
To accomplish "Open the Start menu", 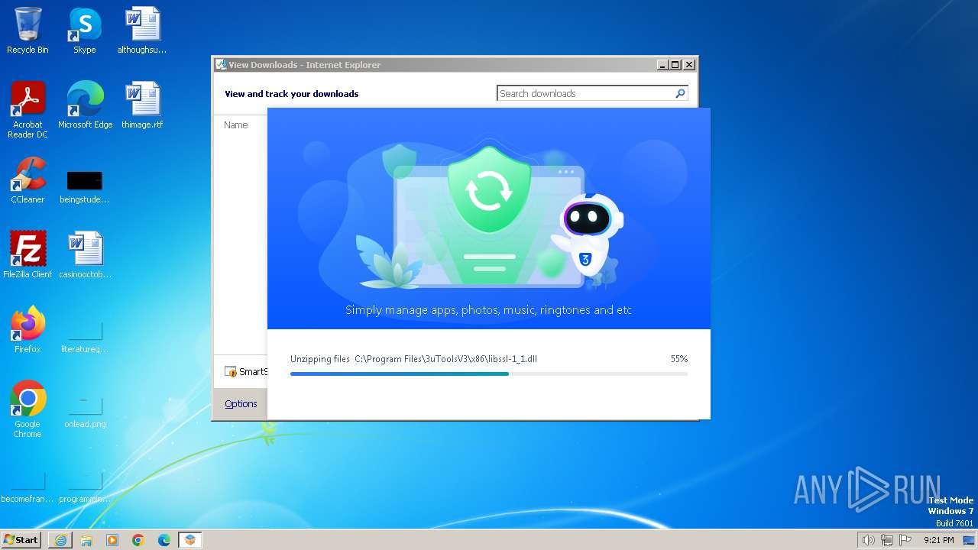I will (x=21, y=540).
